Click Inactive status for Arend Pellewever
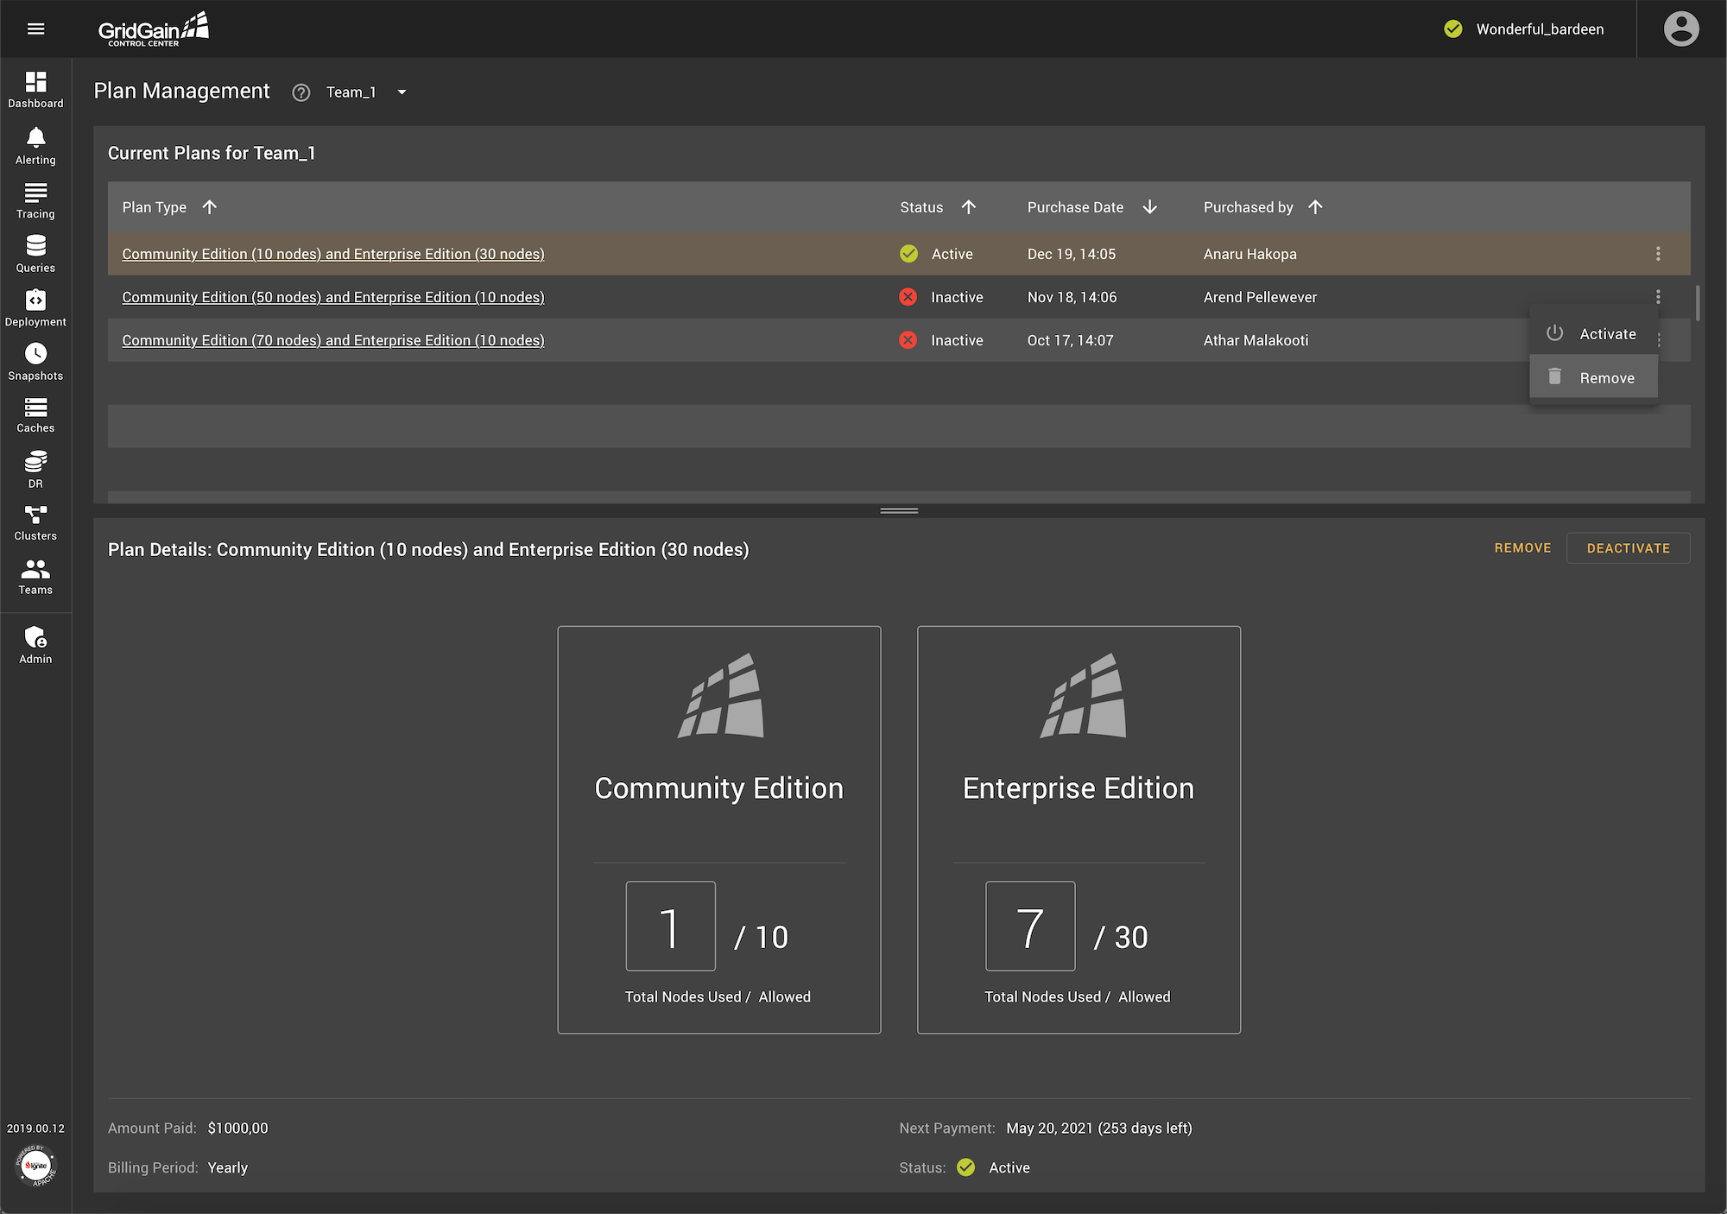1727x1214 pixels. (x=957, y=297)
